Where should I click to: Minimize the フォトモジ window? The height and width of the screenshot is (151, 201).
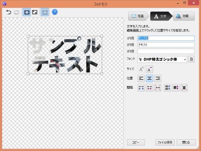point(178,3)
